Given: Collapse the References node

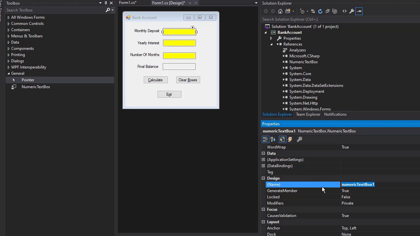Looking at the screenshot, I should point(271,44).
